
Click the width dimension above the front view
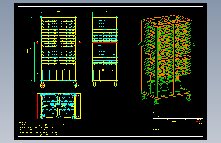click(x=58, y=11)
